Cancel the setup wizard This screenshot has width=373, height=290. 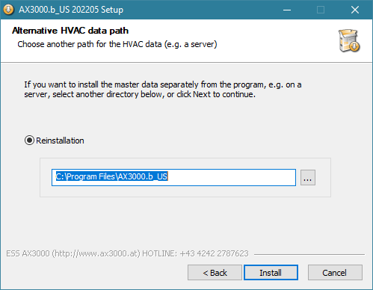[335, 273]
